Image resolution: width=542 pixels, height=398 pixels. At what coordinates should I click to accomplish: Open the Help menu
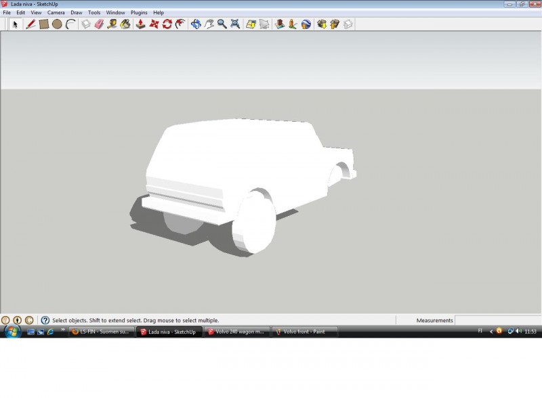tap(159, 12)
